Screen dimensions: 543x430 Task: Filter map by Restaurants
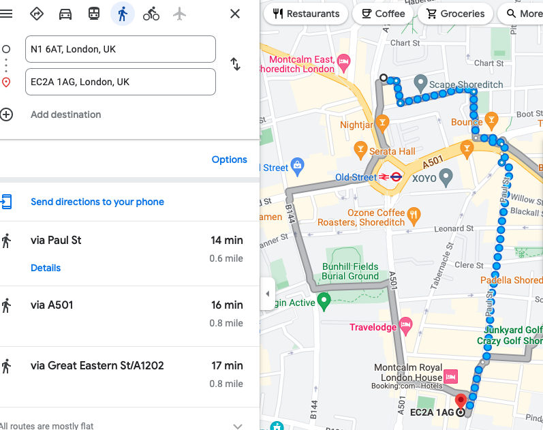tap(306, 14)
